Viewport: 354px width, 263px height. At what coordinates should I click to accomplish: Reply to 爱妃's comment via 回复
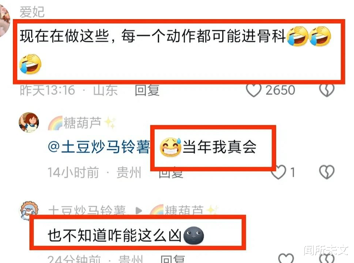pyautogui.click(x=147, y=90)
